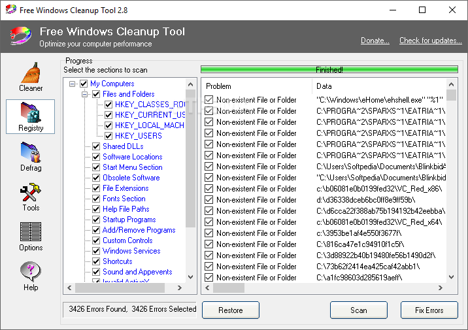Viewport: 468px width, 330px height.
Task: Click the title bar application icon
Action: pos(10,9)
